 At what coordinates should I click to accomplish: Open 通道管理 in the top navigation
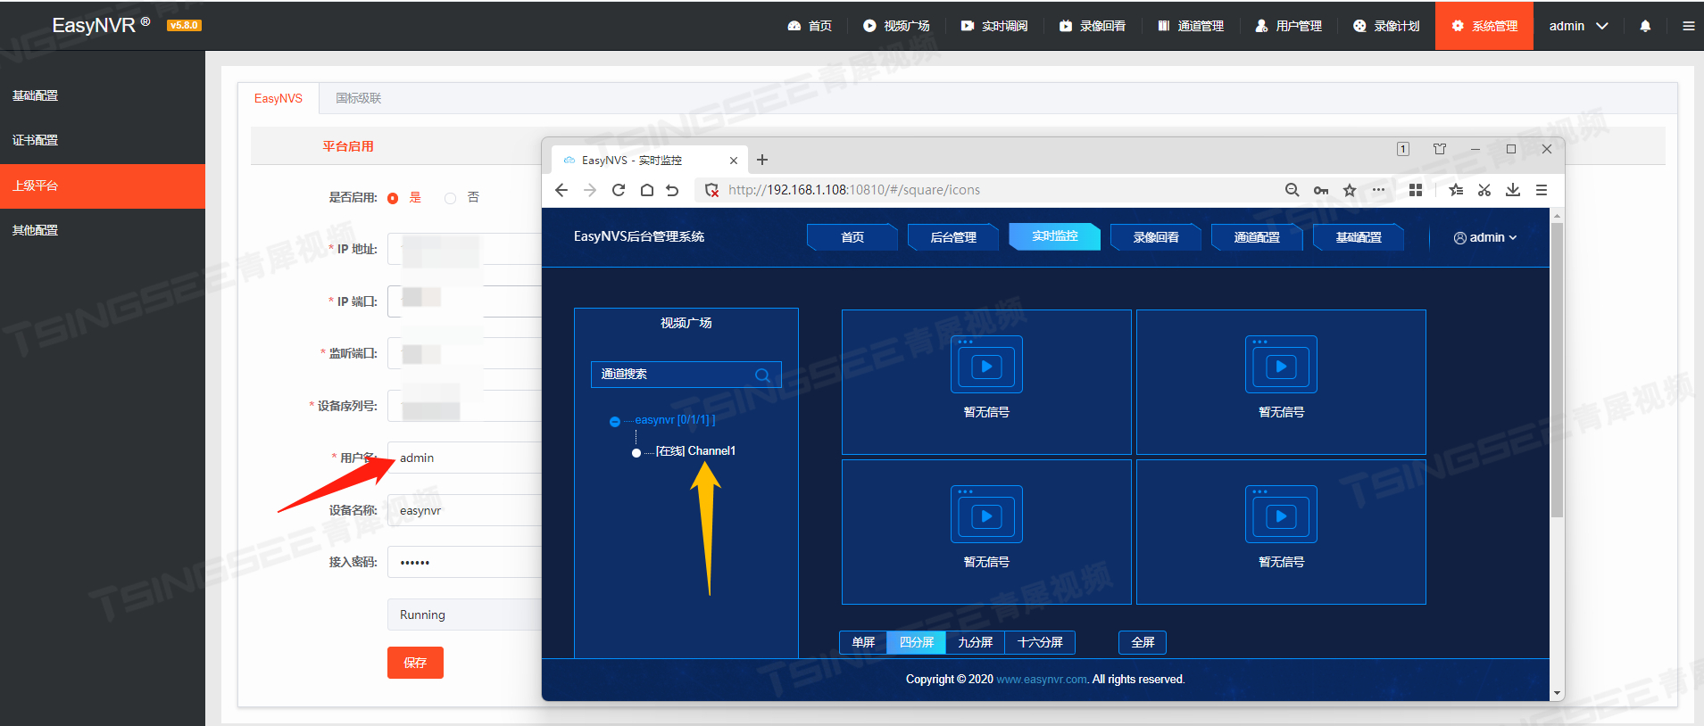[1191, 26]
